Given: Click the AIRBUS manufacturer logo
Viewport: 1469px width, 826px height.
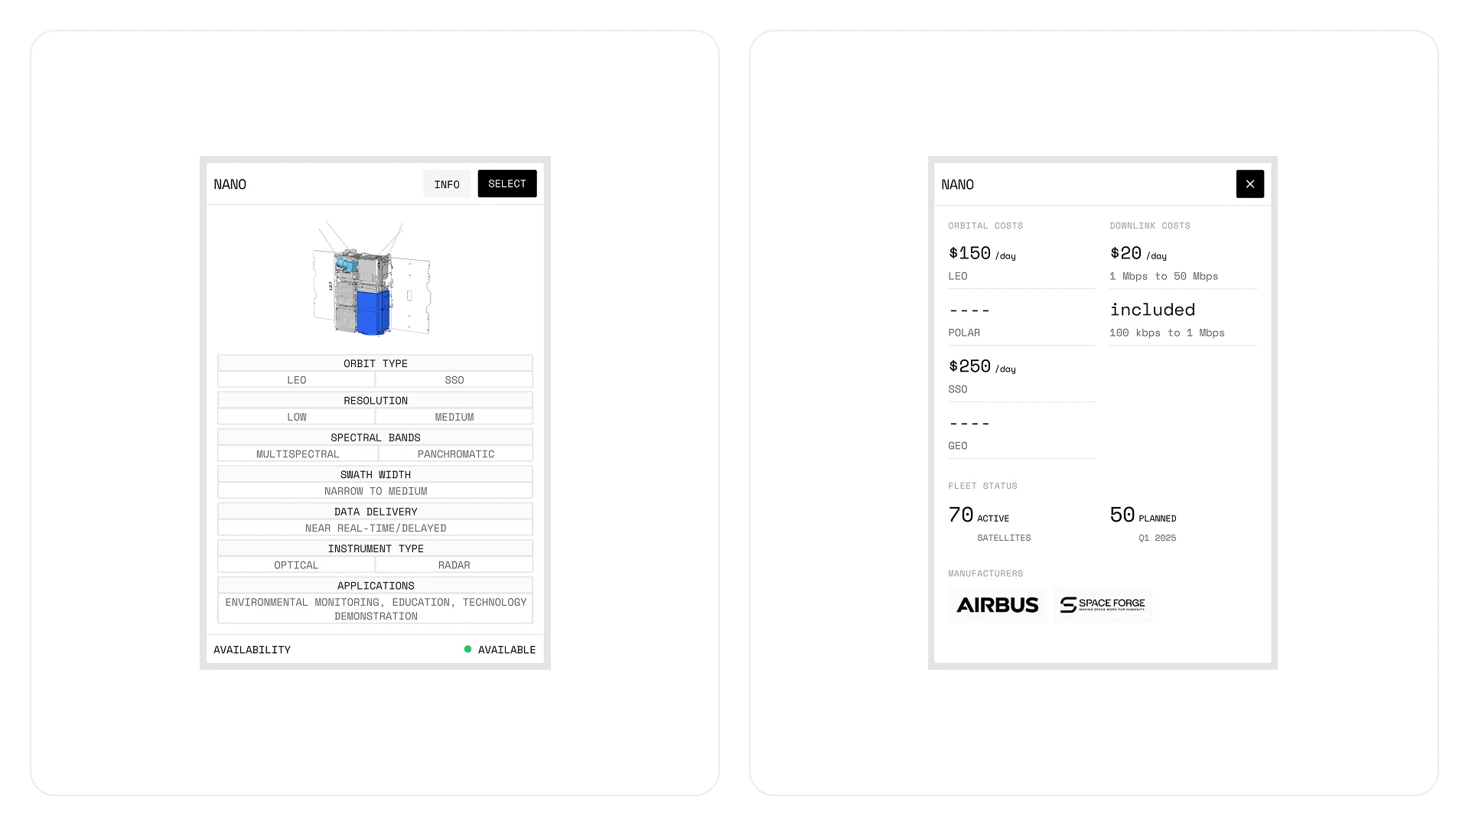Looking at the screenshot, I should pos(997,605).
